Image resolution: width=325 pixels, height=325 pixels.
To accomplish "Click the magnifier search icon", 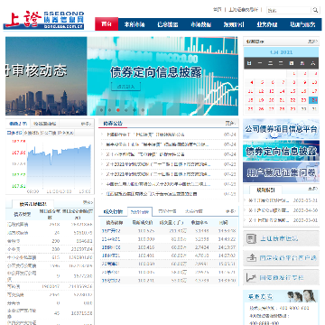I will (315, 10).
